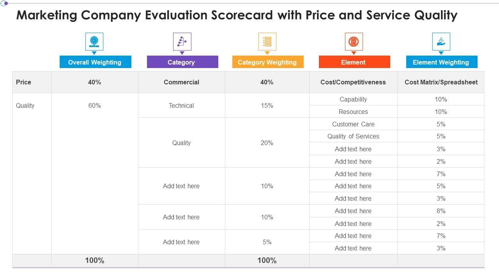Click the purple Category header label

[x=182, y=62]
